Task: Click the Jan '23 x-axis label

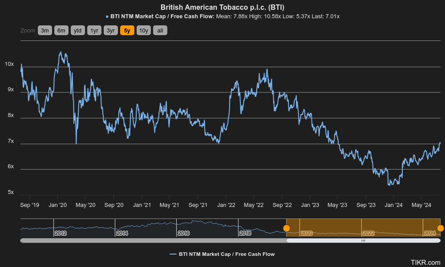Action: coord(310,205)
